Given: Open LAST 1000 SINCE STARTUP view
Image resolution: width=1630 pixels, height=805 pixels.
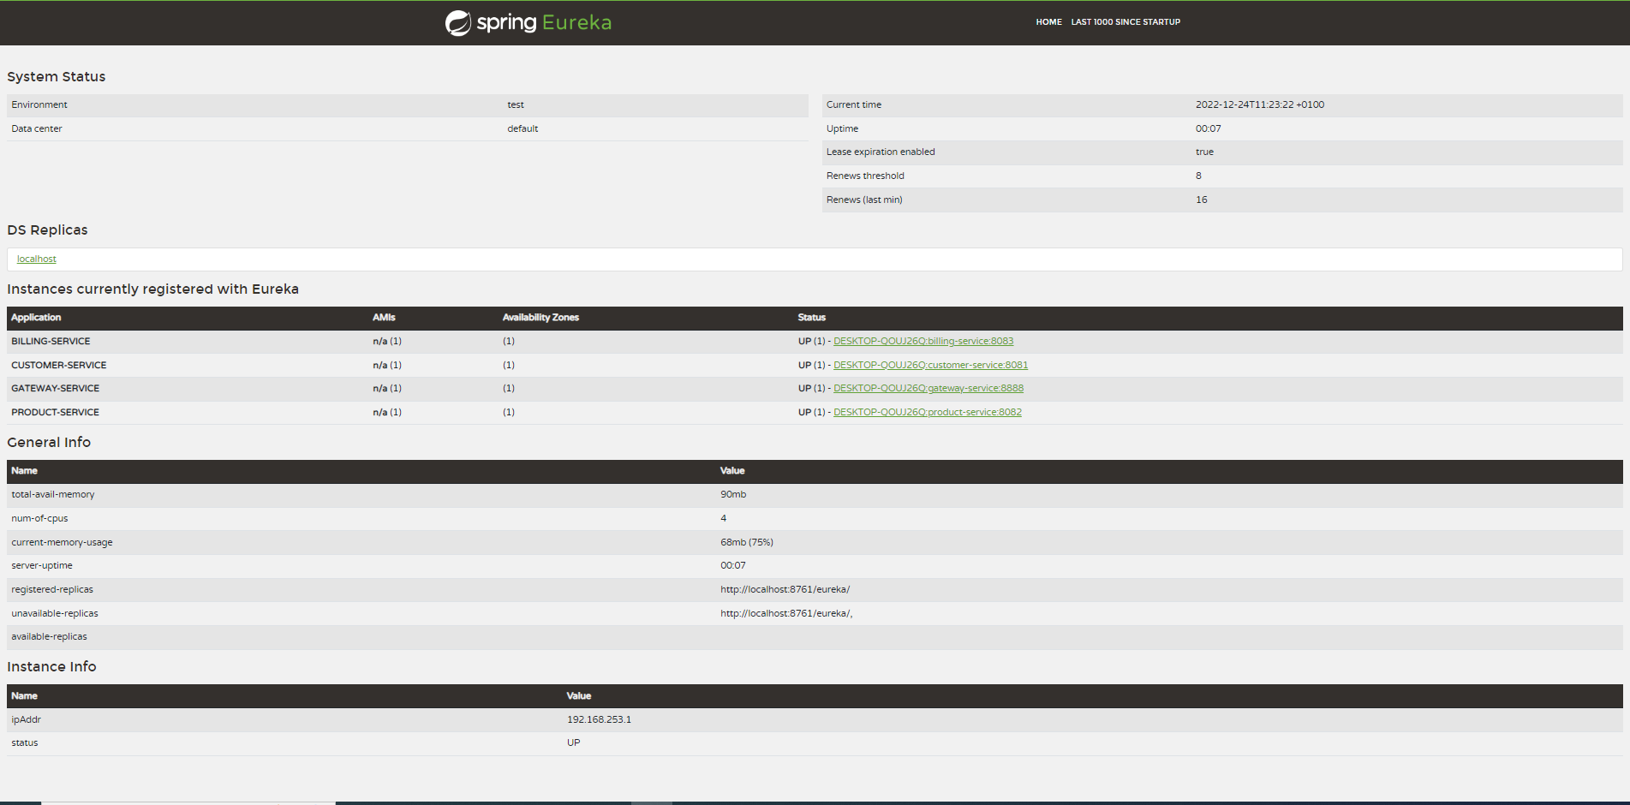Looking at the screenshot, I should click(1125, 22).
